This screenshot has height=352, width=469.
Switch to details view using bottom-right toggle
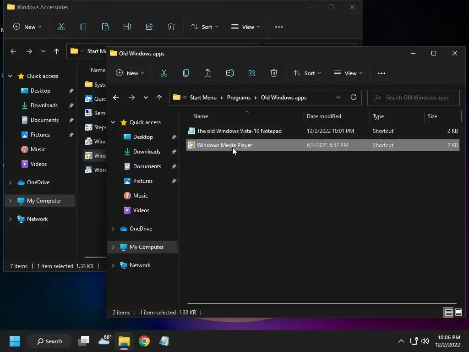tap(448, 313)
